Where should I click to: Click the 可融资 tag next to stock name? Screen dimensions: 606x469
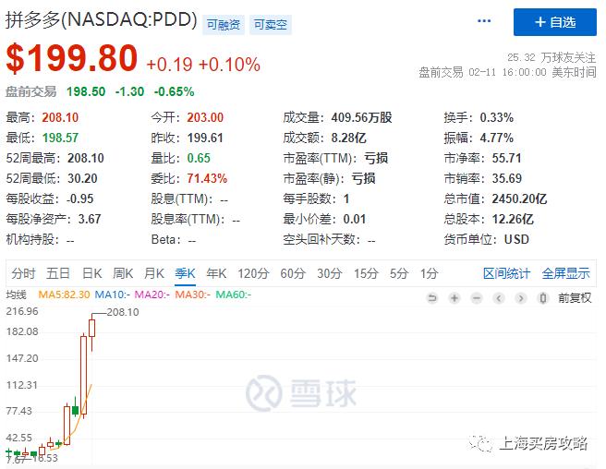[x=223, y=24]
